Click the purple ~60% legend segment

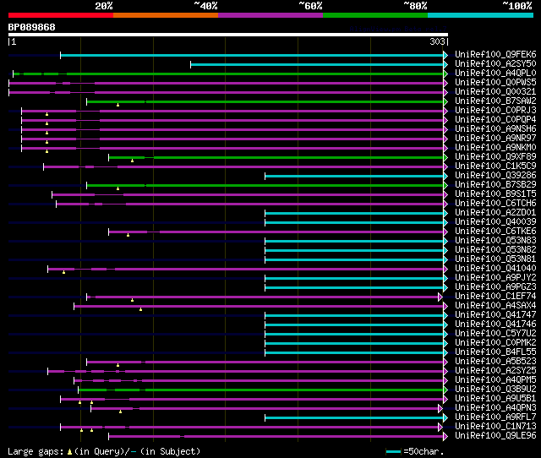[x=270, y=15]
